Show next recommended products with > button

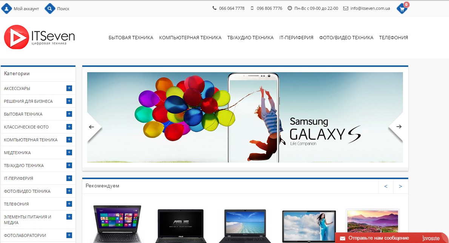pyautogui.click(x=401, y=186)
